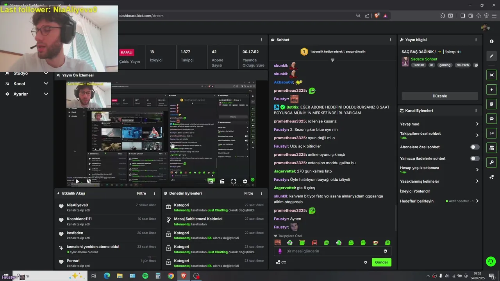
Task: Open the Kanal Eylemleri panel three-dot menu
Action: [x=476, y=110]
